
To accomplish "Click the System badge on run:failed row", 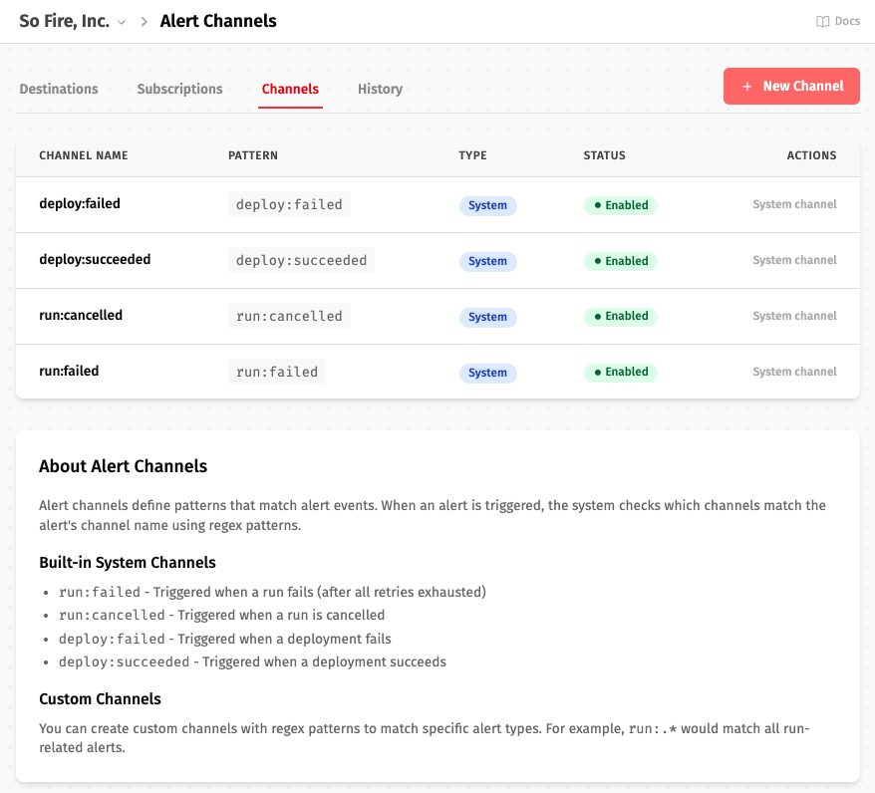I will click(x=487, y=372).
